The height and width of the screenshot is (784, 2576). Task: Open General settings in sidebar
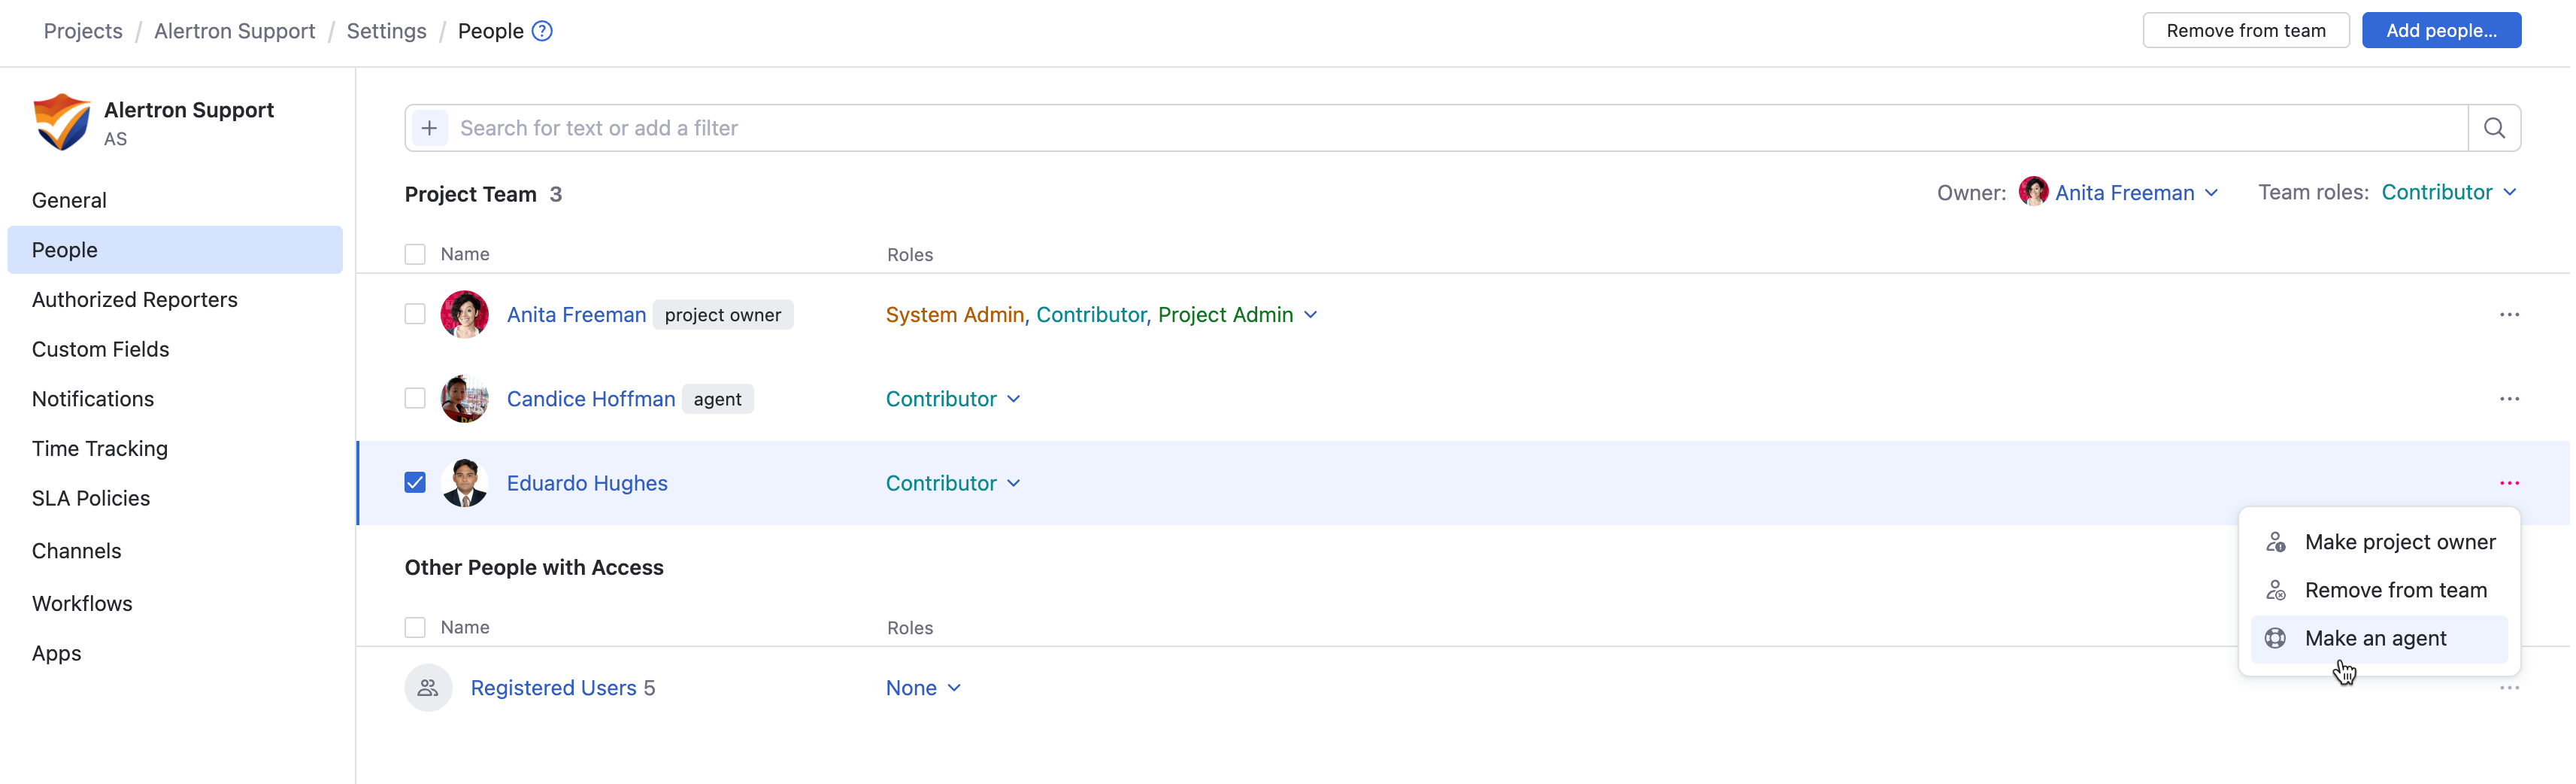(x=175, y=200)
